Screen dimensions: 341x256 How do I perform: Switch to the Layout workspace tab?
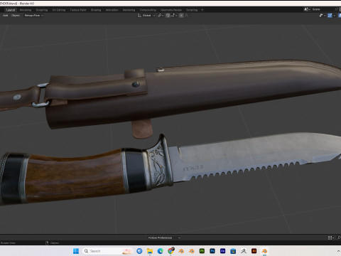[x=11, y=10]
